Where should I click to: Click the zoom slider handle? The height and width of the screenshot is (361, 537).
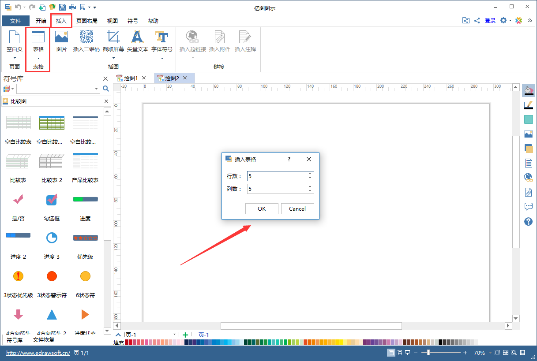(428, 353)
